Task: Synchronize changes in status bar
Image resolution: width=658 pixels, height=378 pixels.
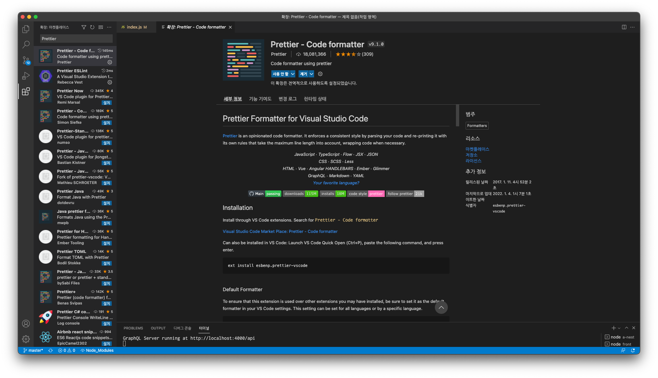Action: point(51,350)
